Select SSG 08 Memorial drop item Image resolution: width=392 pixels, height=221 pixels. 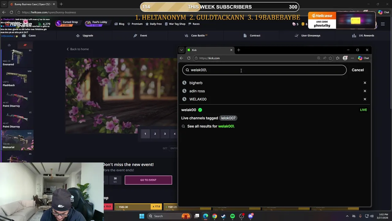[x=17, y=140]
